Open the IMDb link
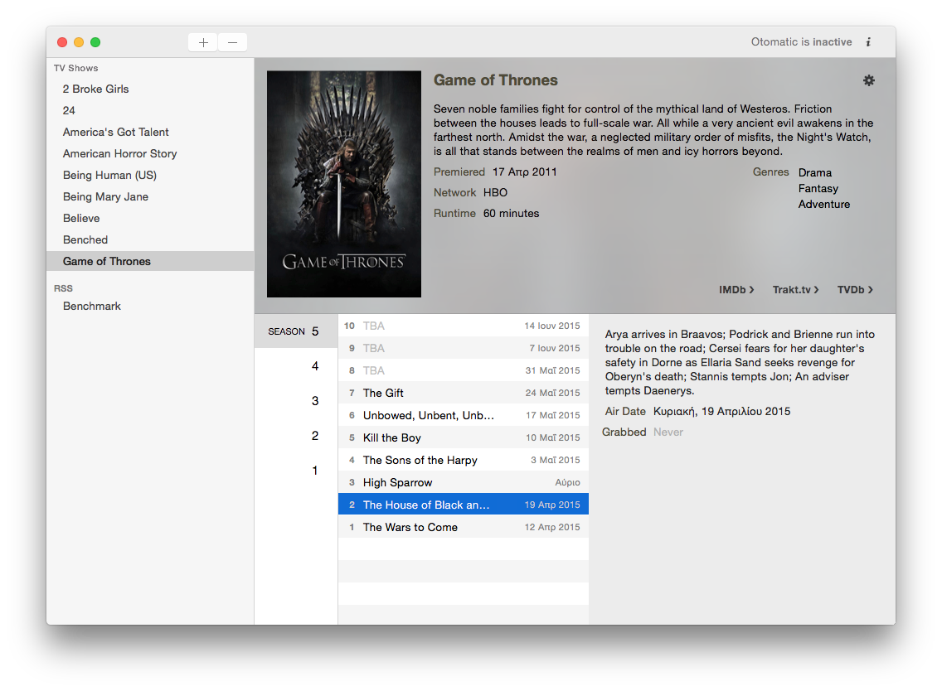This screenshot has width=942, height=691. [736, 290]
